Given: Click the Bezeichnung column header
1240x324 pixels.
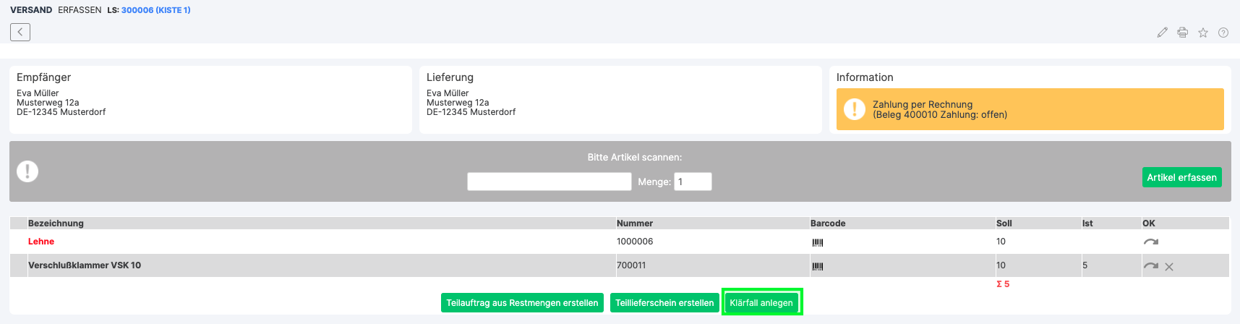Looking at the screenshot, I should (56, 223).
